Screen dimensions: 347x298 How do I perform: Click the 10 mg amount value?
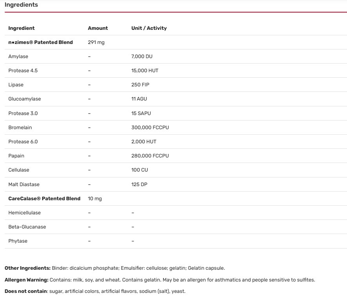(95, 199)
